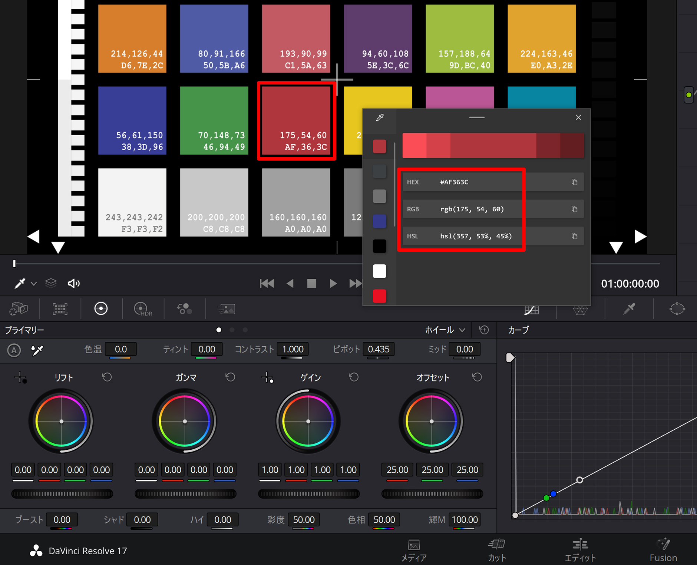Close the color picker window
The height and width of the screenshot is (565, 697).
click(578, 118)
